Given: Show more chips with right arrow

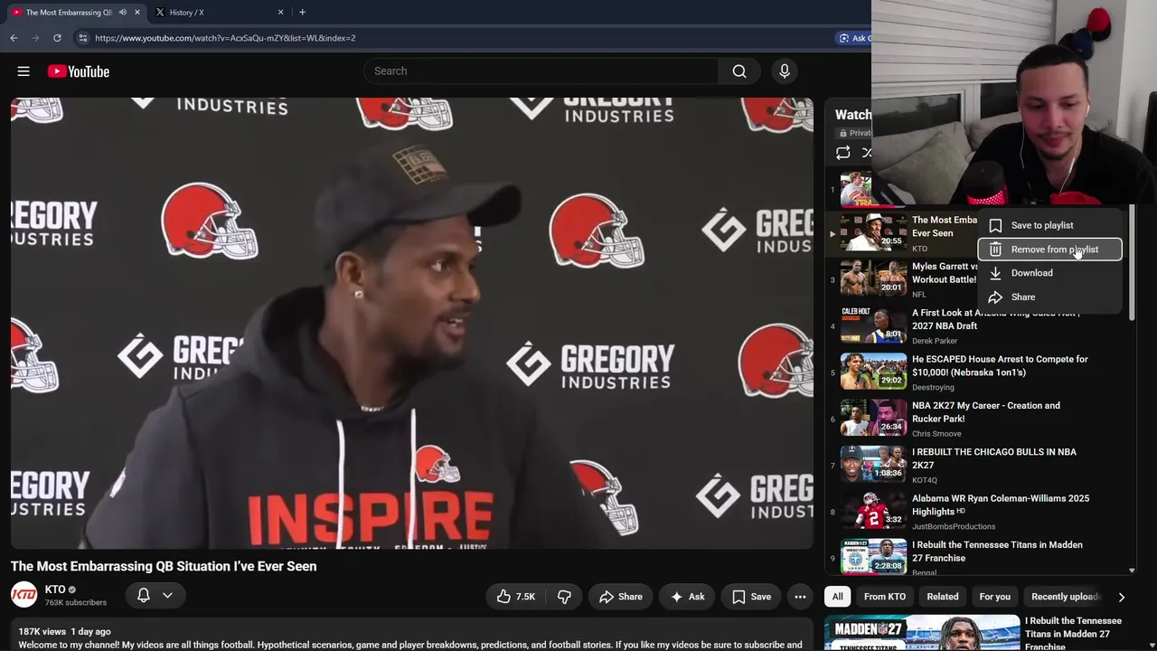Looking at the screenshot, I should (1121, 597).
